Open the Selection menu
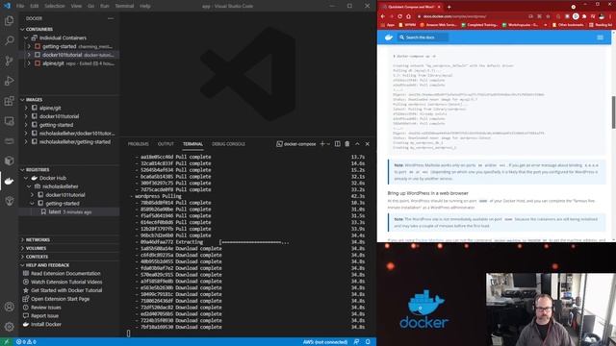 pos(54,6)
